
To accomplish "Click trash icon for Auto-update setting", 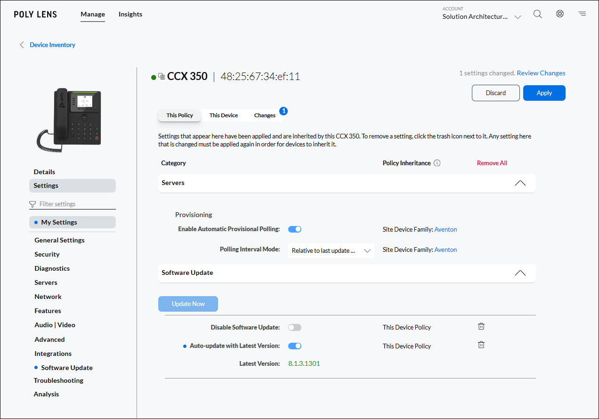I will coord(481,345).
